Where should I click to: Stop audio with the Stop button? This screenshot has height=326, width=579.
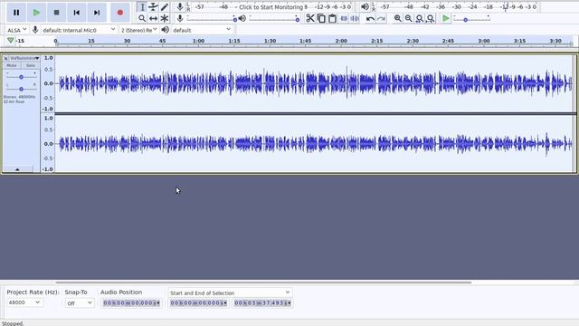[56, 12]
